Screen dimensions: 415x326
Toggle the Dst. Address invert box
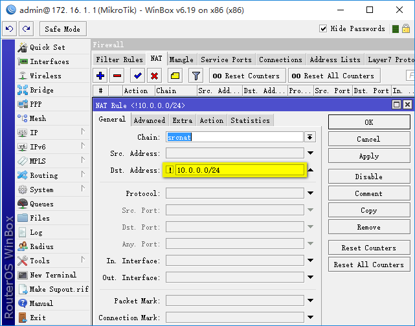(x=170, y=170)
